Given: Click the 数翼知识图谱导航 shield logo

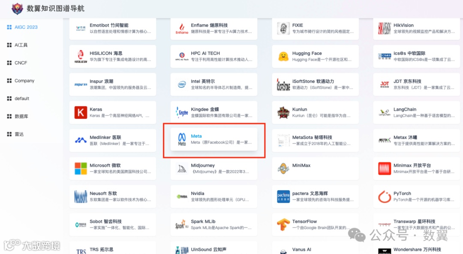Looking at the screenshot, I should point(17,9).
